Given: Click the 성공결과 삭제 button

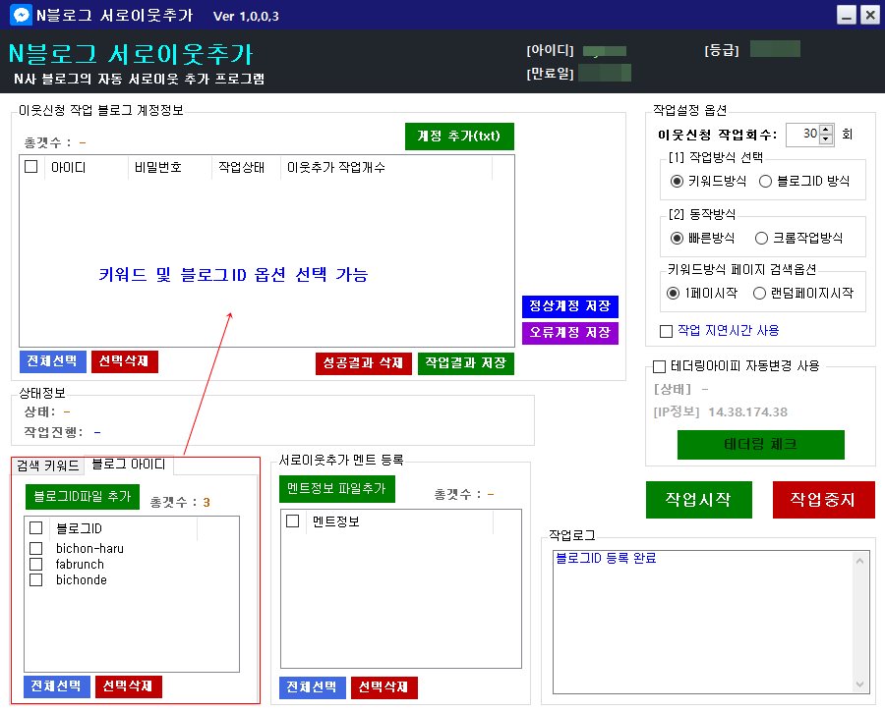Looking at the screenshot, I should (x=364, y=363).
